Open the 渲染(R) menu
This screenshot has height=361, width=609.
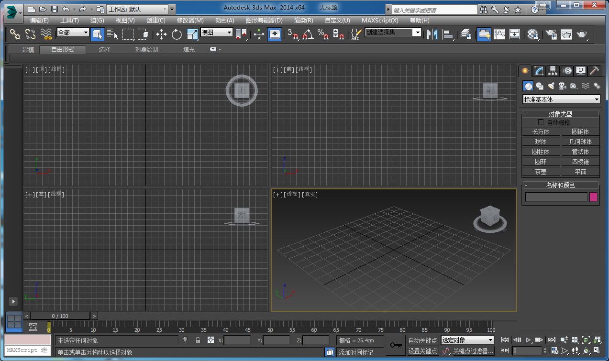304,21
